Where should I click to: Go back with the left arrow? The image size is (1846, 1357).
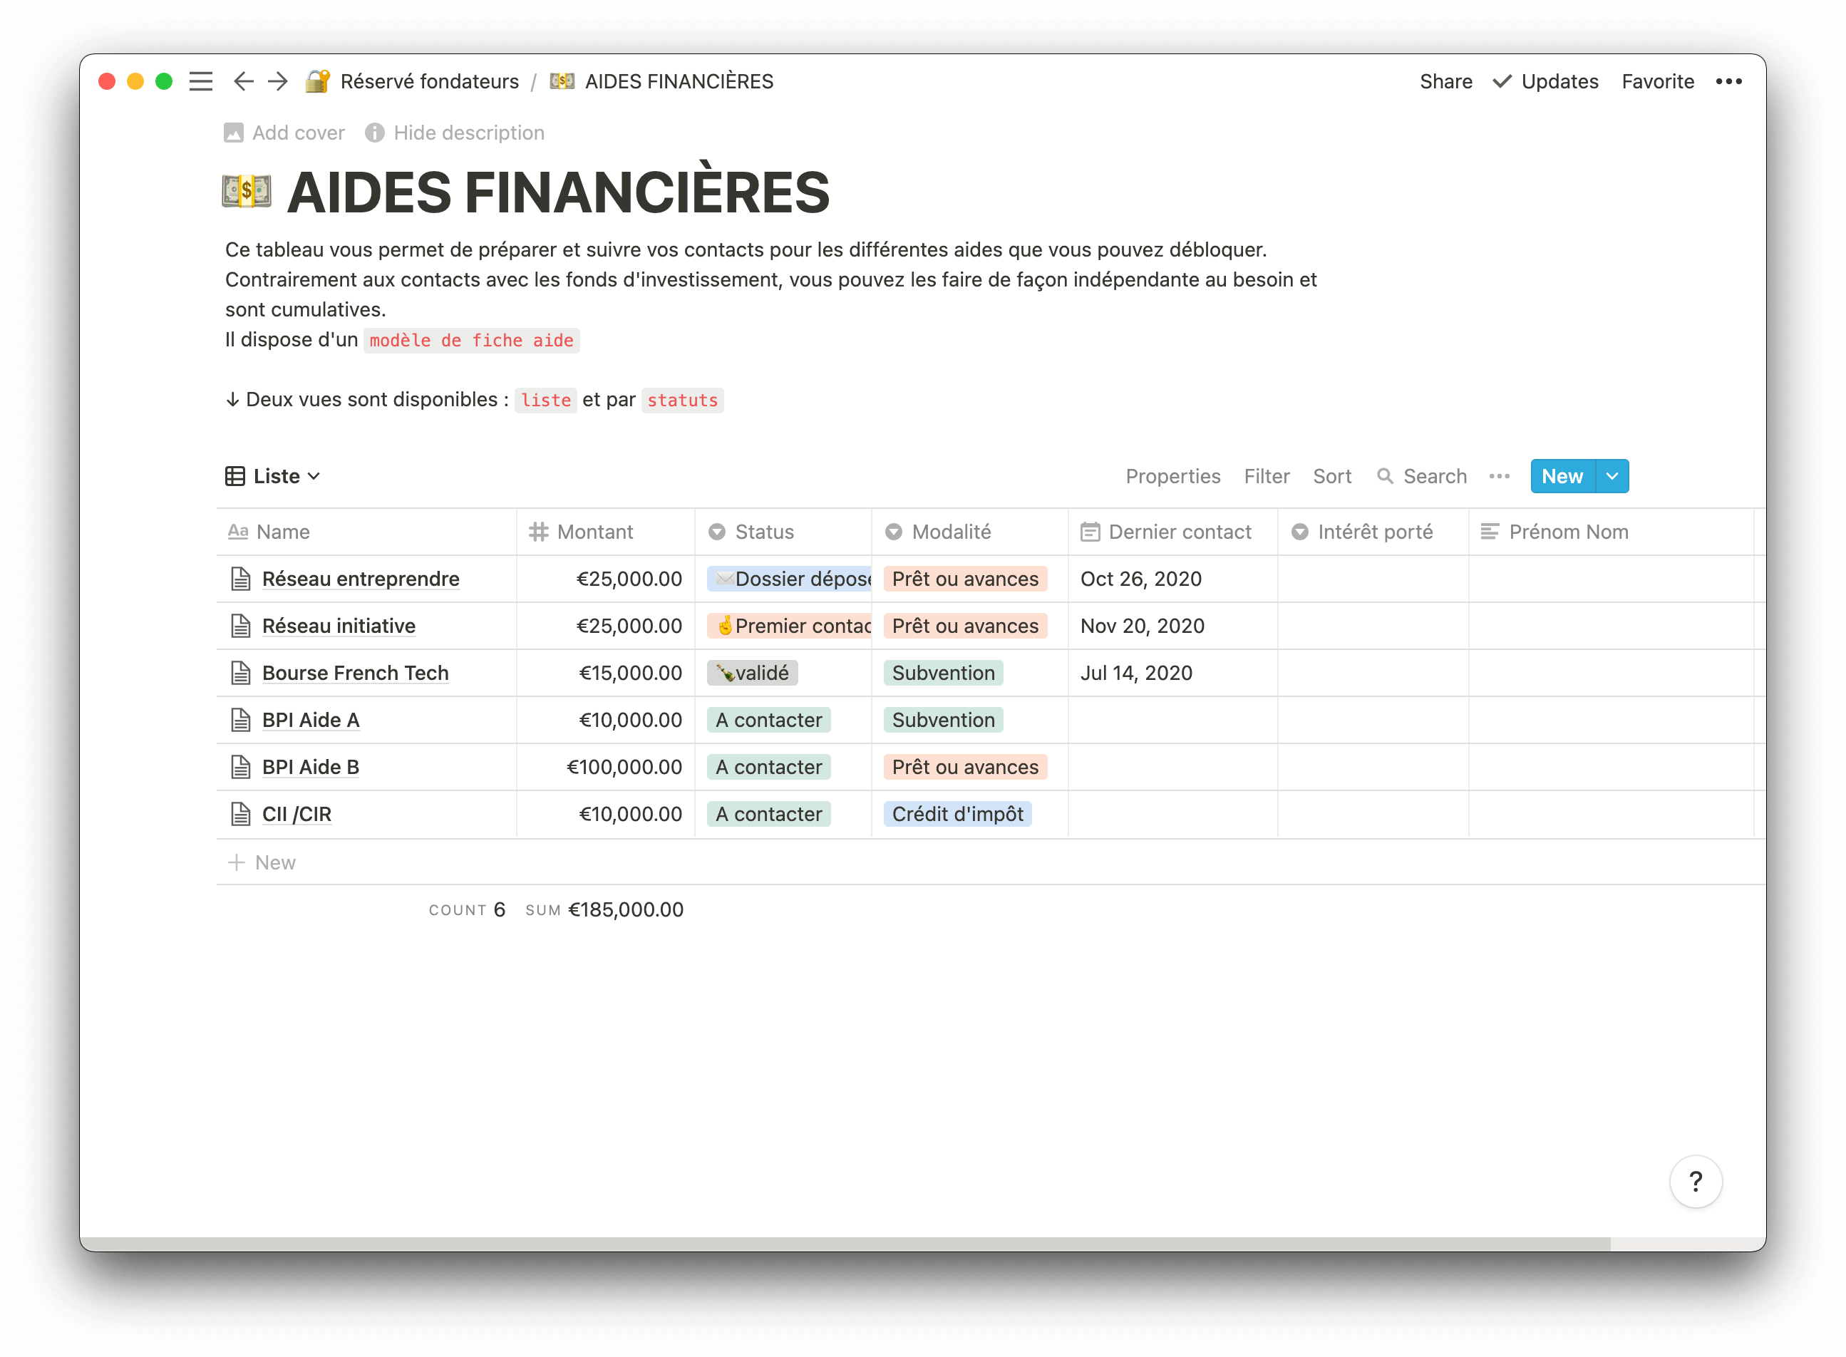[243, 81]
